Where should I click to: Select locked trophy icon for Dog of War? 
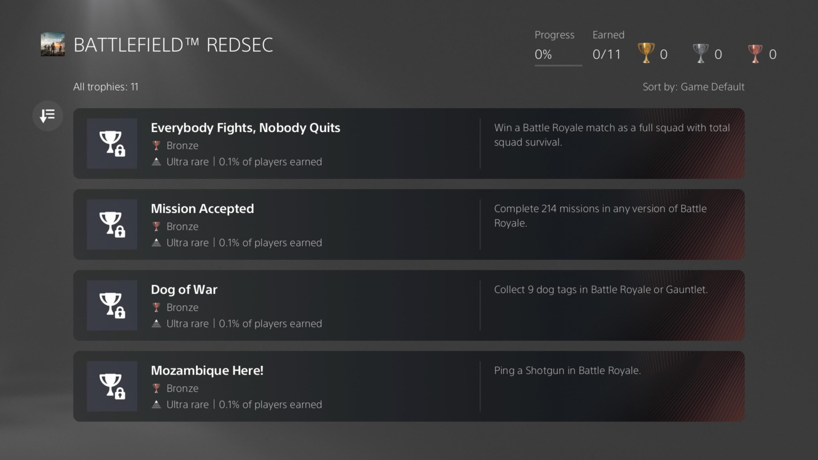[112, 305]
